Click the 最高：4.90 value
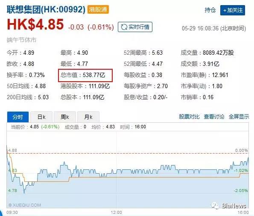Screen dimensions: 254x216 click(x=74, y=53)
